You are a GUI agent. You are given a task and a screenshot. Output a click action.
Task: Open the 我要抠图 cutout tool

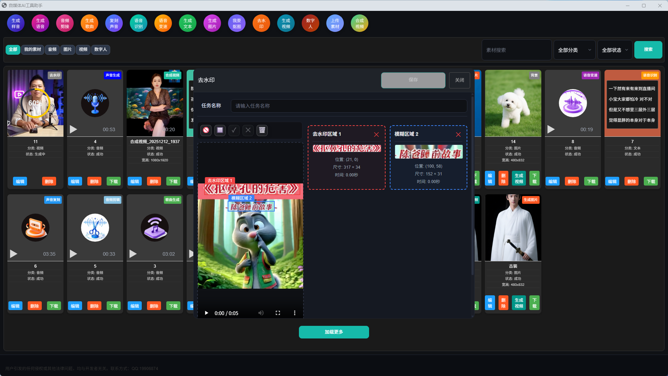tap(237, 23)
